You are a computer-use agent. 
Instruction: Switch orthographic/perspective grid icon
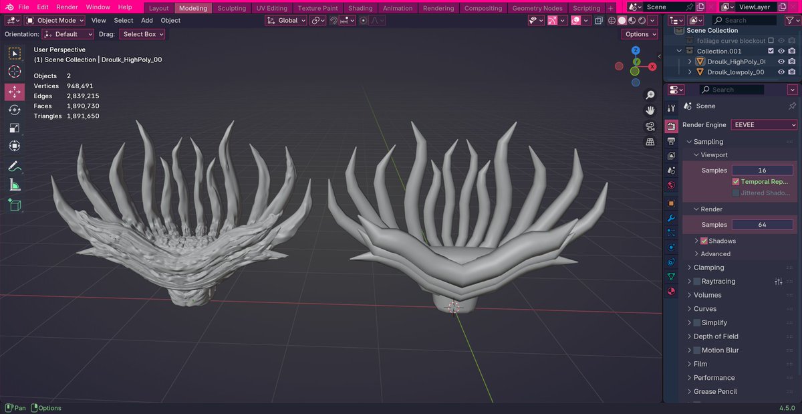650,142
